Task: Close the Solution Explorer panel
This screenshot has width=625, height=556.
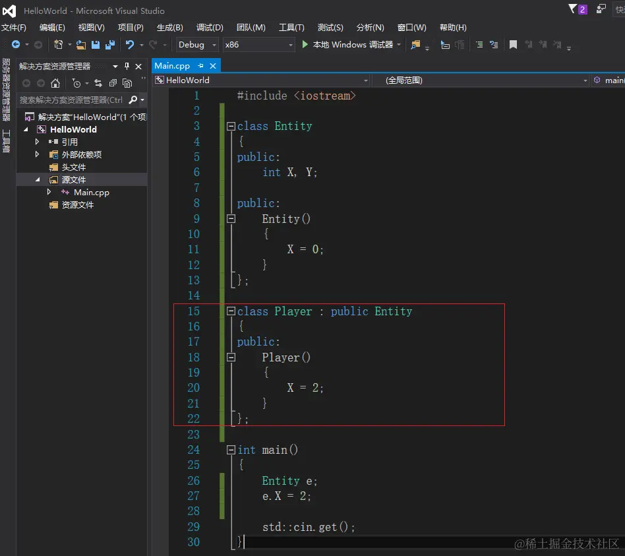Action: (x=138, y=66)
